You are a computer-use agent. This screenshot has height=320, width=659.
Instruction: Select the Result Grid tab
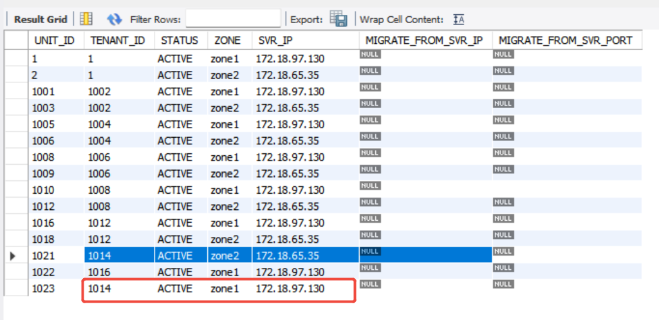tap(41, 19)
